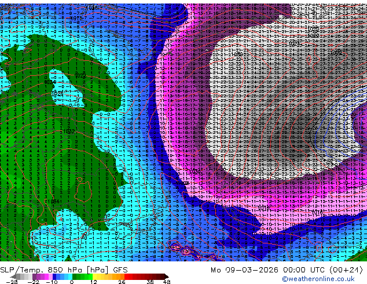This screenshot has width=367, height=284.
Task: Click the -10 legend label
Action: point(52,282)
